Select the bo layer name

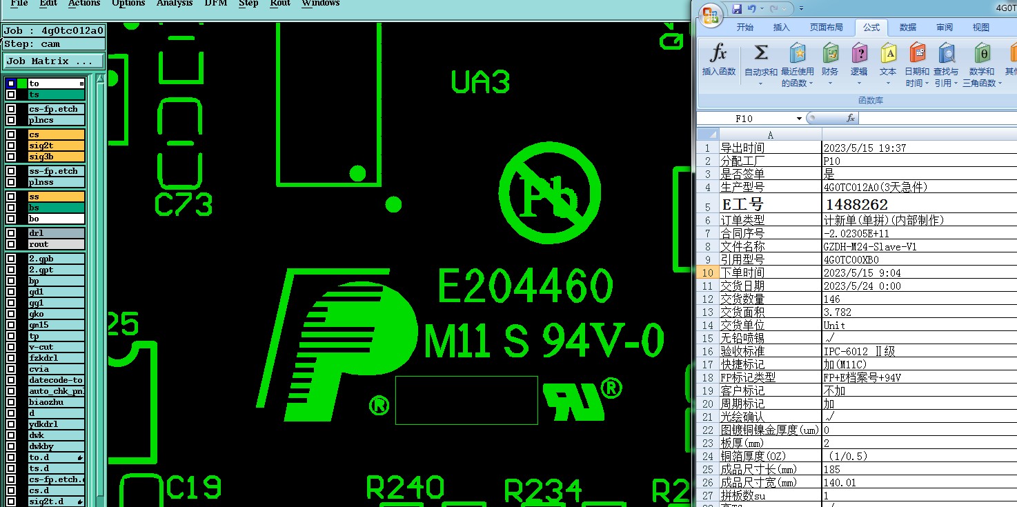(x=57, y=219)
